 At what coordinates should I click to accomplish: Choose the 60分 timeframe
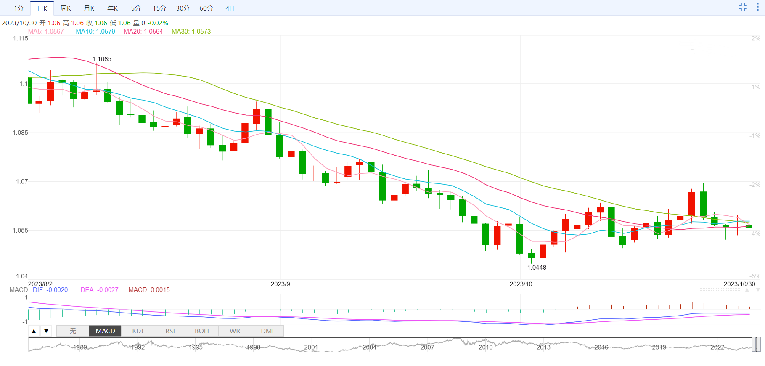point(206,8)
